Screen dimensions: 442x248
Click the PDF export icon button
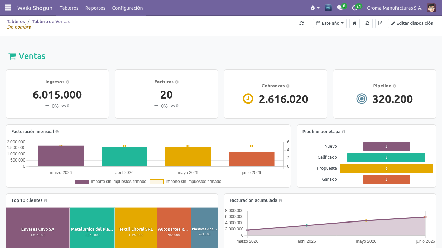tap(380, 23)
